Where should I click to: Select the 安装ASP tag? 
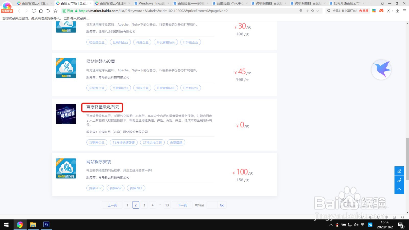click(116, 188)
